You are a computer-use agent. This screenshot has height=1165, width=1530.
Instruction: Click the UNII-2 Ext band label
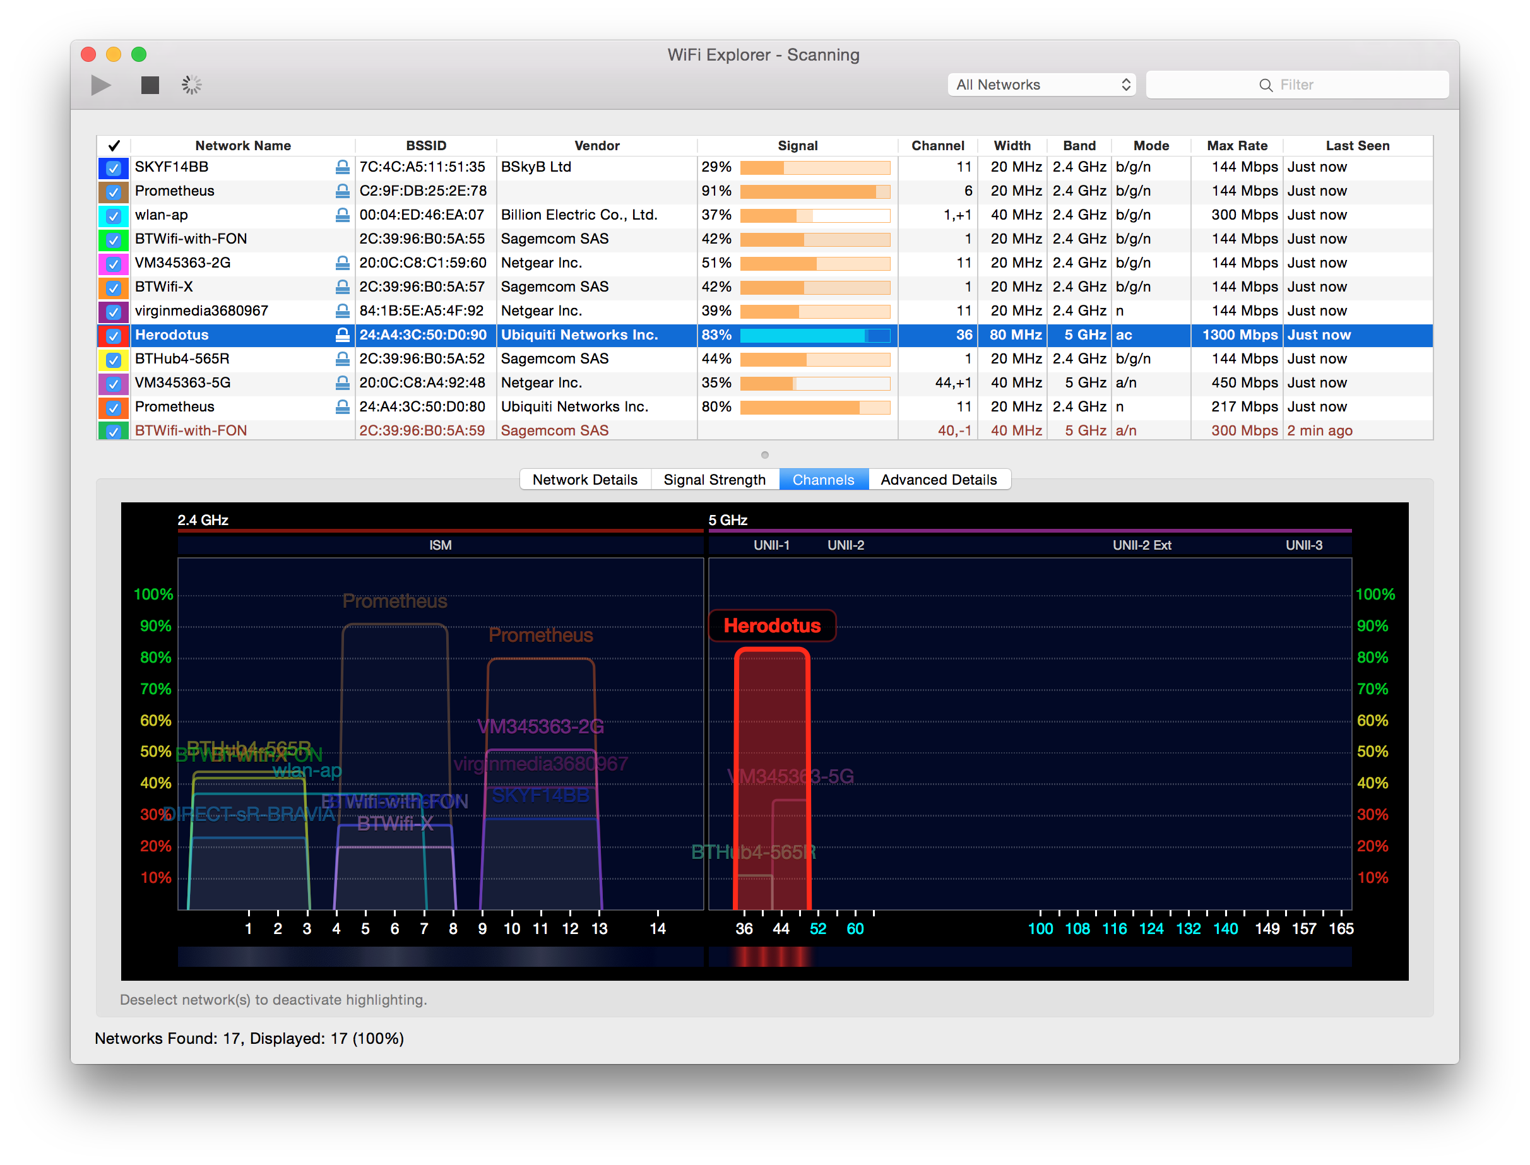tap(1142, 545)
